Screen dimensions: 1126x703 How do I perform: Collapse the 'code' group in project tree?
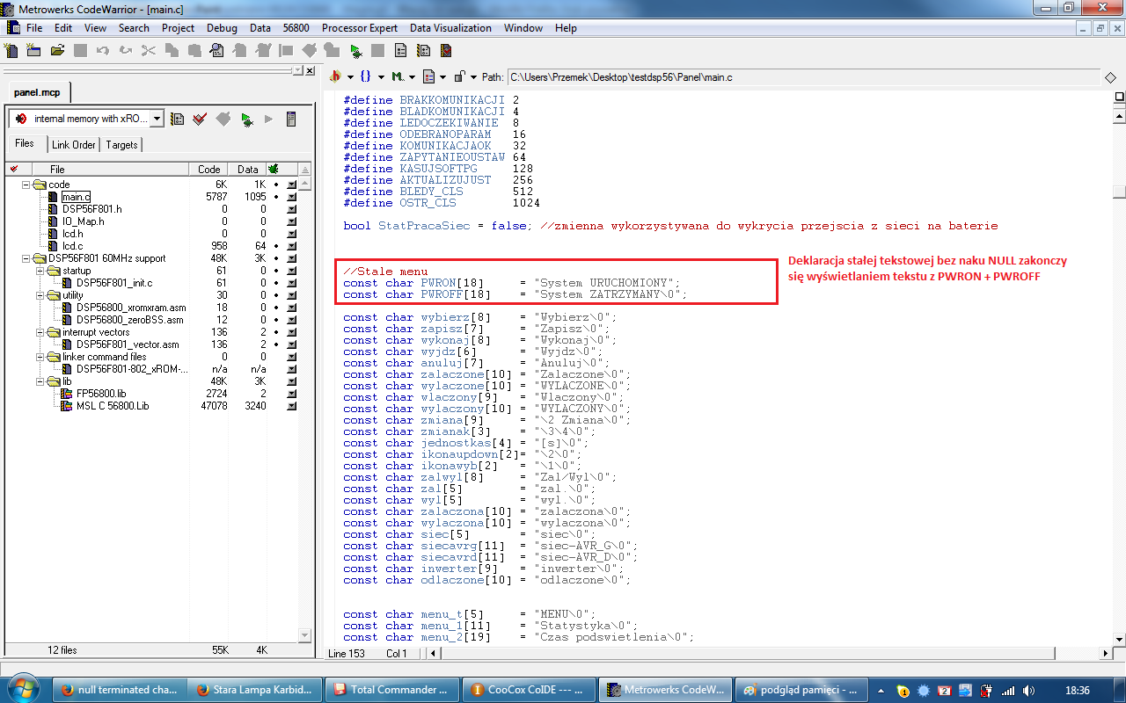(26, 185)
